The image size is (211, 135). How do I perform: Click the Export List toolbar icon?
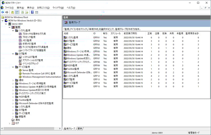coord(27,12)
